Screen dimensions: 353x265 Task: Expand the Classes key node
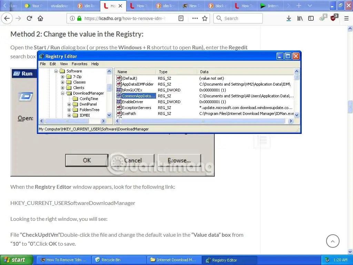63,82
